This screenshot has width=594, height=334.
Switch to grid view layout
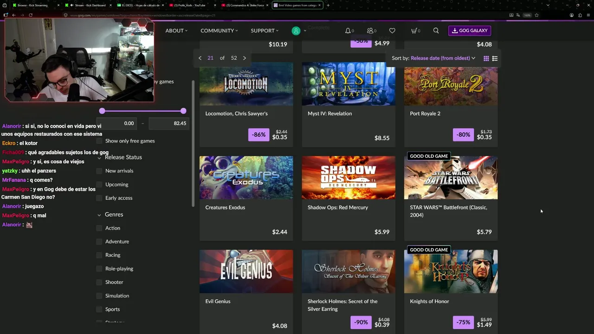(486, 58)
